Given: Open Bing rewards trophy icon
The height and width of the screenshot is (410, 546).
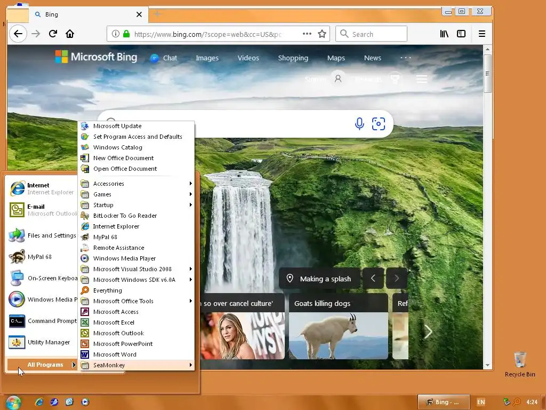Looking at the screenshot, I should [395, 79].
